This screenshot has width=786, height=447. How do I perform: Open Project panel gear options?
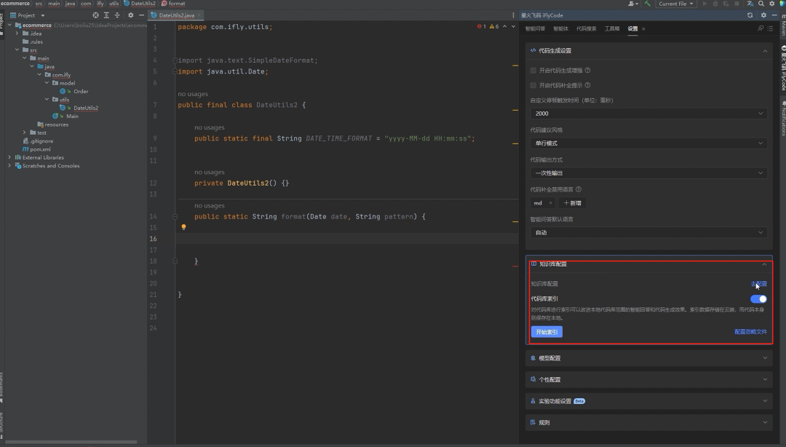tap(131, 15)
